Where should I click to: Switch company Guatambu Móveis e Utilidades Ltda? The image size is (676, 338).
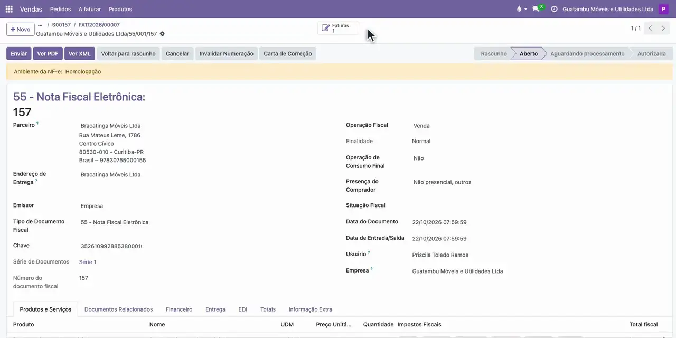[608, 9]
